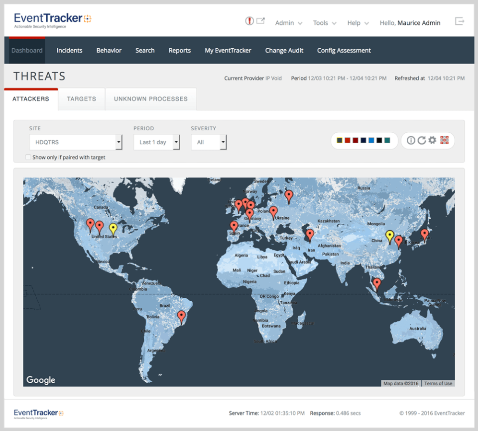Click the 'Map data ©2016' attribution
The height and width of the screenshot is (431, 478).
(401, 383)
